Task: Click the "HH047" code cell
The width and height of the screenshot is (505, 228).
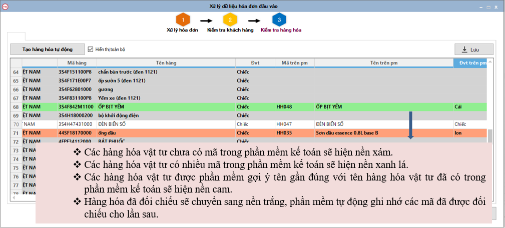Action: pos(284,124)
